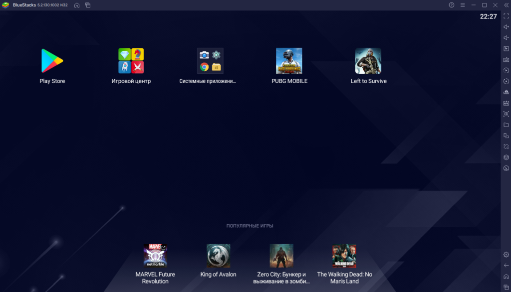Collapse the sidebar with double chevron
The width and height of the screenshot is (511, 292).
(506, 5)
